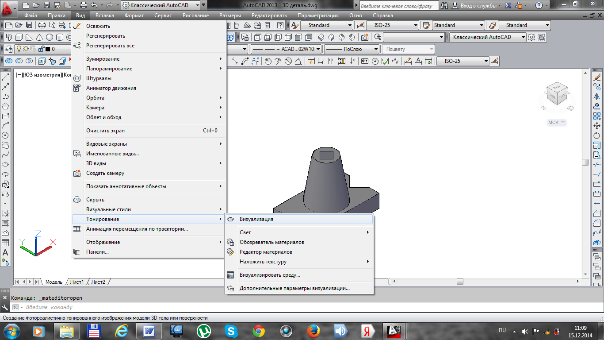
Task: Select the Hatch tool
Action: tap(5, 213)
